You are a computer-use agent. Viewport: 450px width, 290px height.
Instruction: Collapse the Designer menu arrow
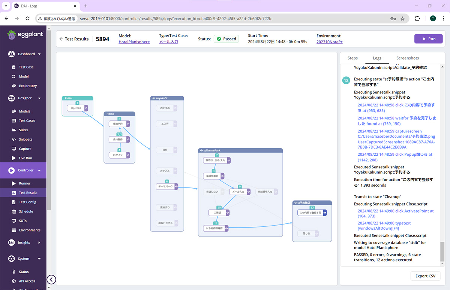[x=39, y=98]
